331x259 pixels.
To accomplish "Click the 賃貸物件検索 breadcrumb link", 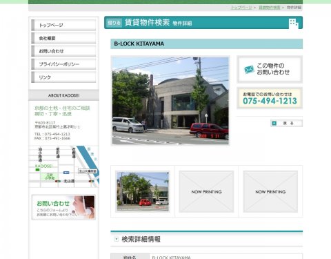I will pyautogui.click(x=270, y=8).
